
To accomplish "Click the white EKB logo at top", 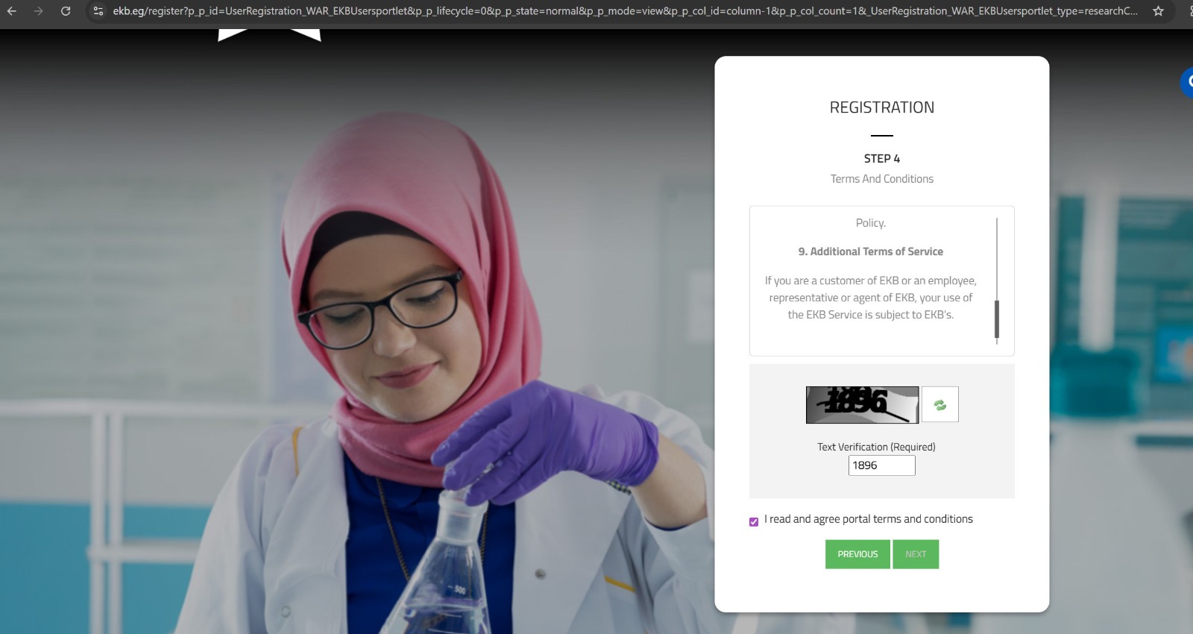I will click(269, 35).
